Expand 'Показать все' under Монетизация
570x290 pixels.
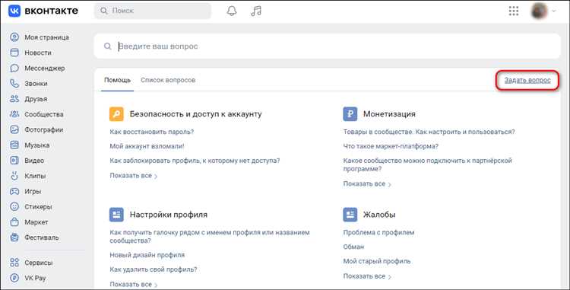click(x=367, y=184)
